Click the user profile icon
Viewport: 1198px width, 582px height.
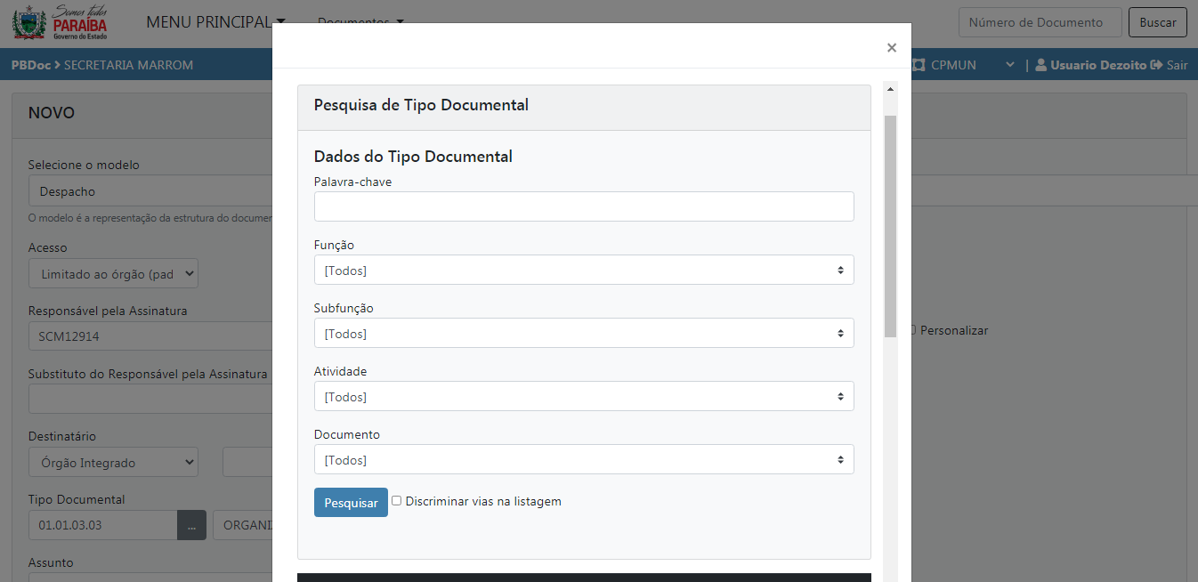click(x=1040, y=65)
